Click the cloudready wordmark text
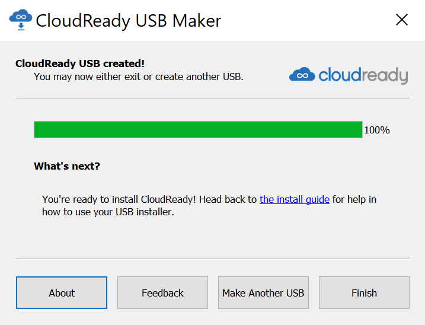Viewport: 425px width, 325px height. tap(363, 75)
